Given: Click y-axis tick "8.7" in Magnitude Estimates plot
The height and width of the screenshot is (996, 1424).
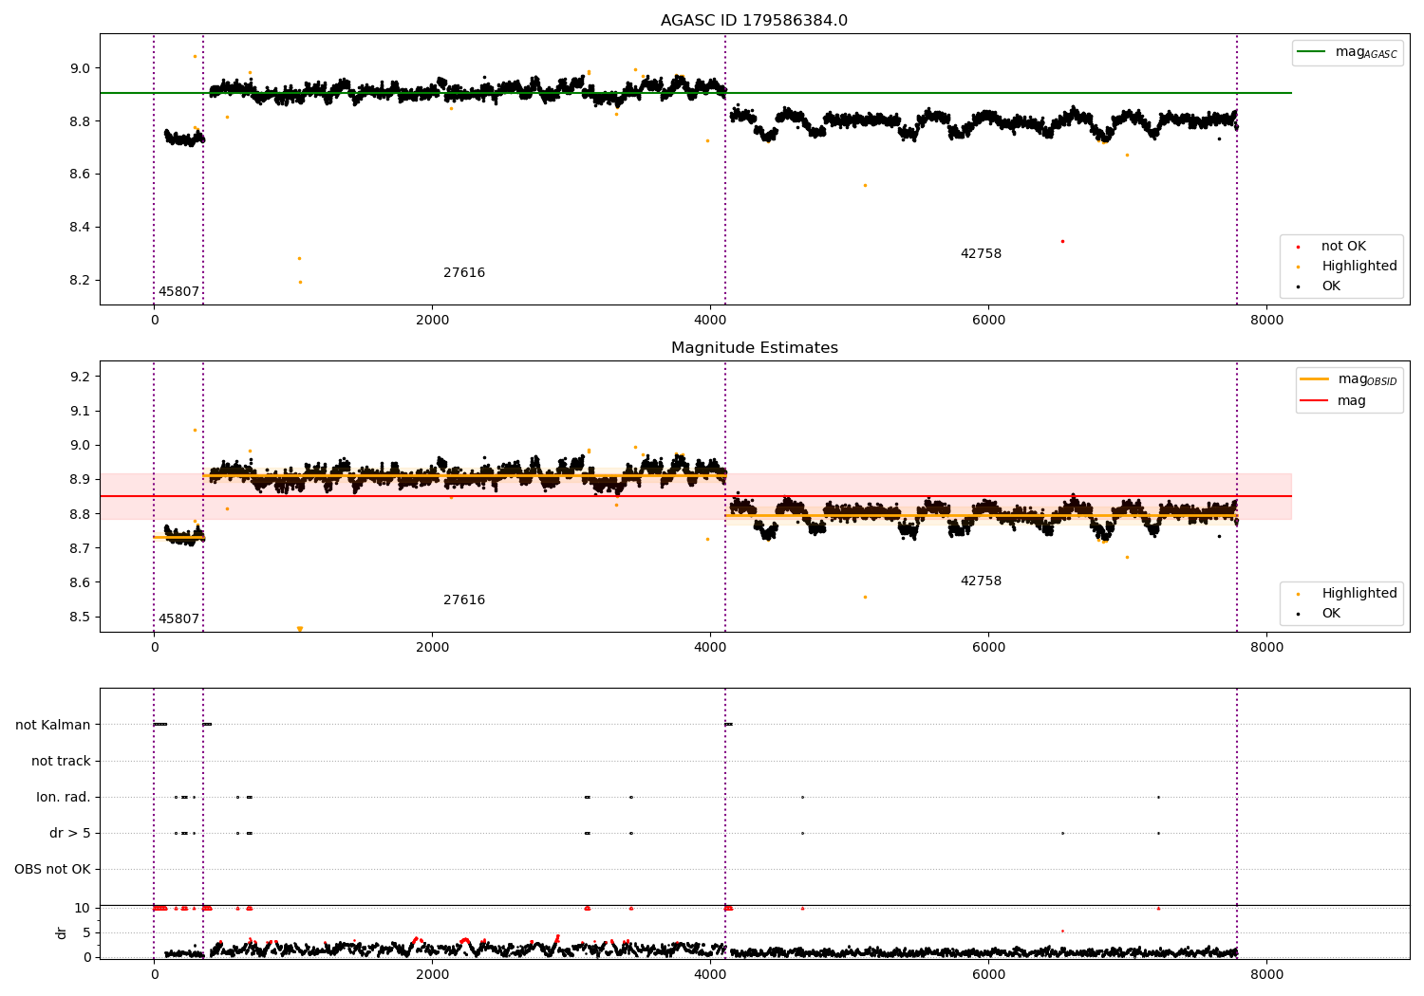Looking at the screenshot, I should (x=79, y=548).
